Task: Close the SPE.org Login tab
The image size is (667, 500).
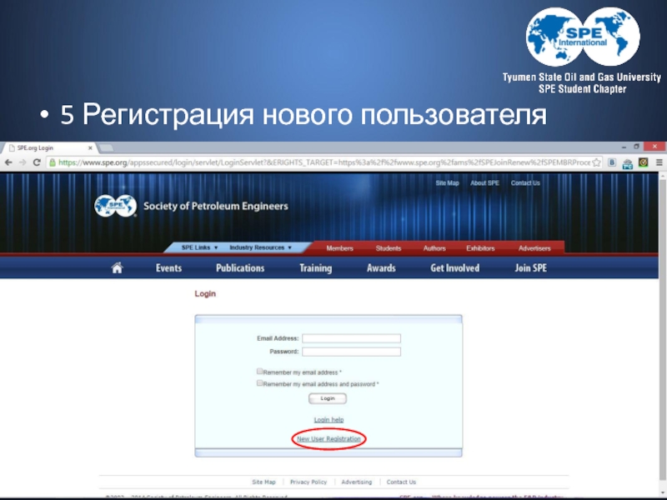Action: coord(90,148)
